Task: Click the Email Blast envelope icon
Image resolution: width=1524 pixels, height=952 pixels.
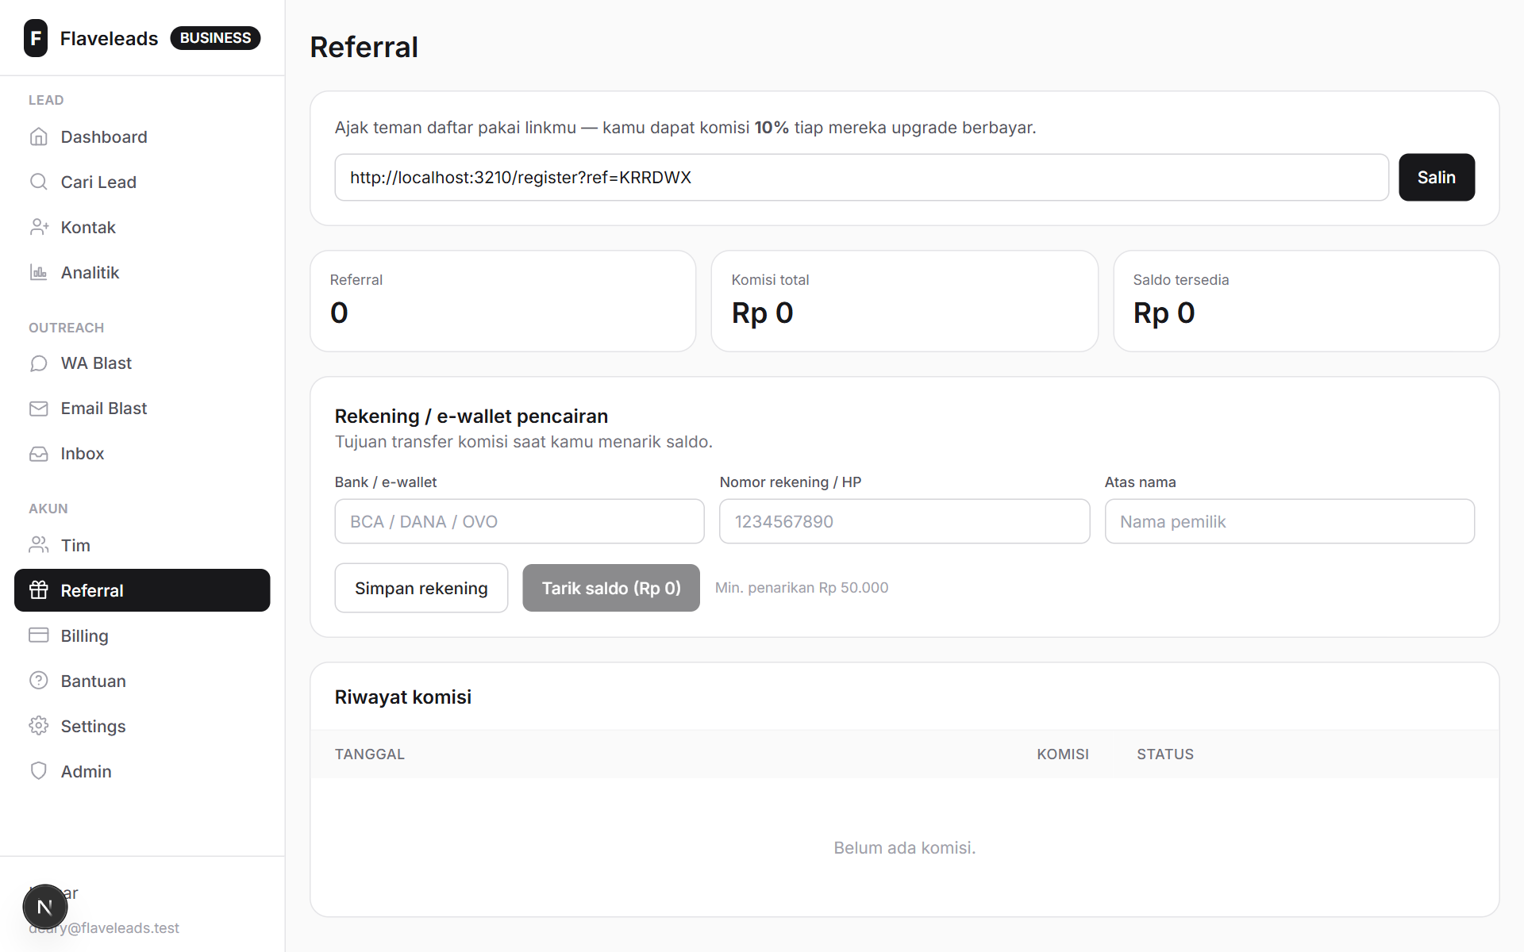Action: 38,408
